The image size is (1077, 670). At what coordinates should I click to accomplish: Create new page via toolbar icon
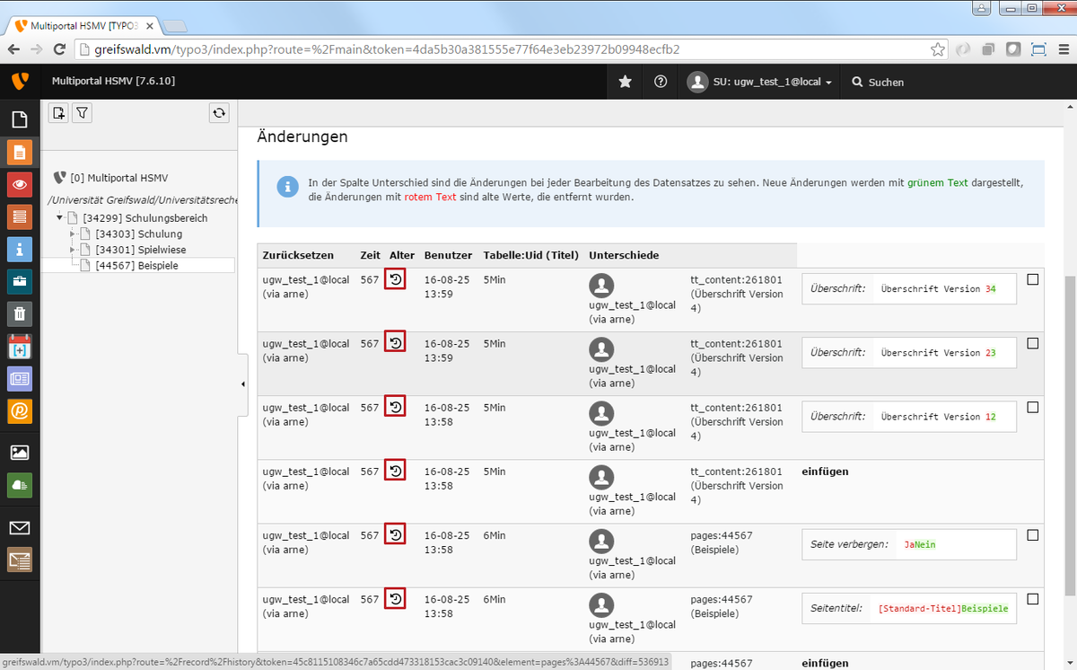[58, 112]
